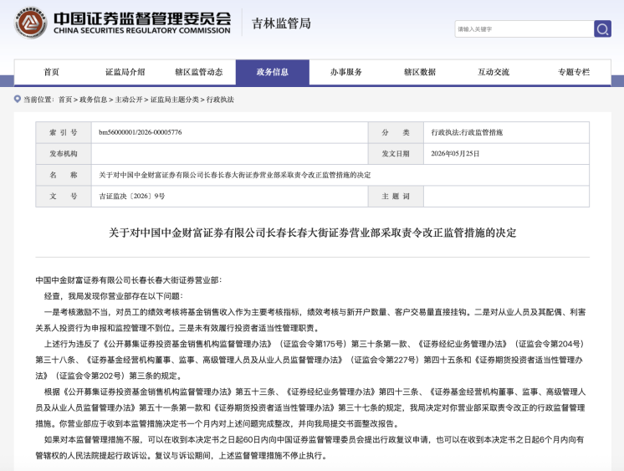Click the magnifier search button

click(x=602, y=28)
